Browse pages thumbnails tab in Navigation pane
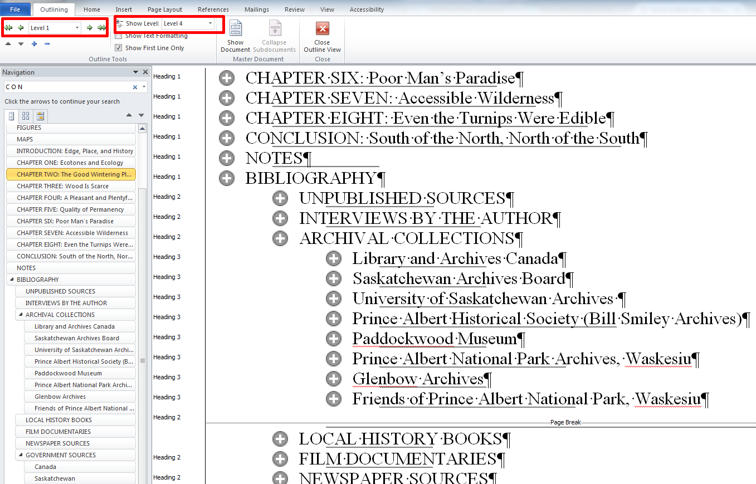This screenshot has width=756, height=484. pyautogui.click(x=26, y=116)
